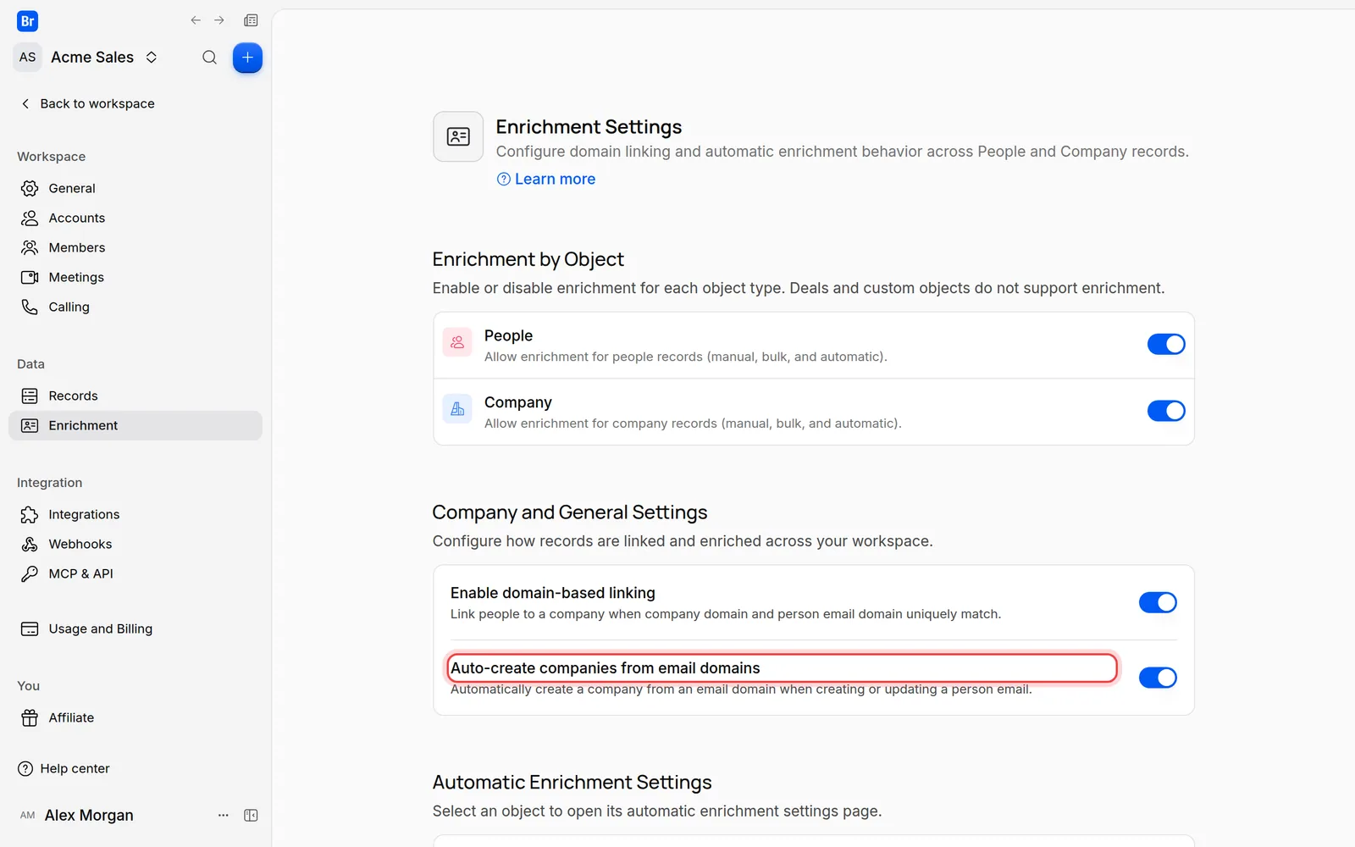Click the People object icon
Screen dimensions: 1355x847
[x=457, y=342]
